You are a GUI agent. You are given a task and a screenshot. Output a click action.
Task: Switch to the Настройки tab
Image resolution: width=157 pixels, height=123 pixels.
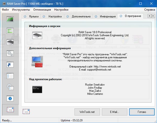click(53, 16)
